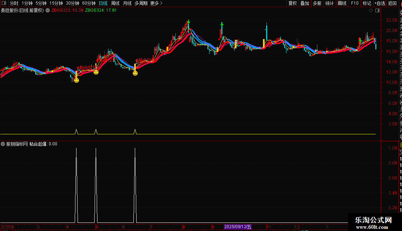Click third white spike in sub-indicator
Image resolution: width=402 pixels, height=231 pixels.
tap(135, 185)
